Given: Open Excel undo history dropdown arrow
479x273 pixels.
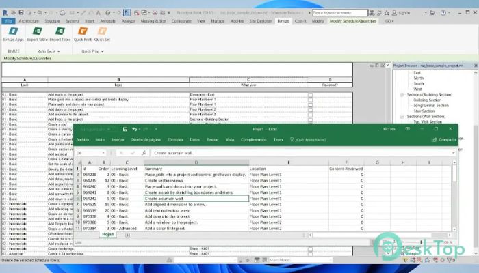Looking at the screenshot, I should point(140,129).
